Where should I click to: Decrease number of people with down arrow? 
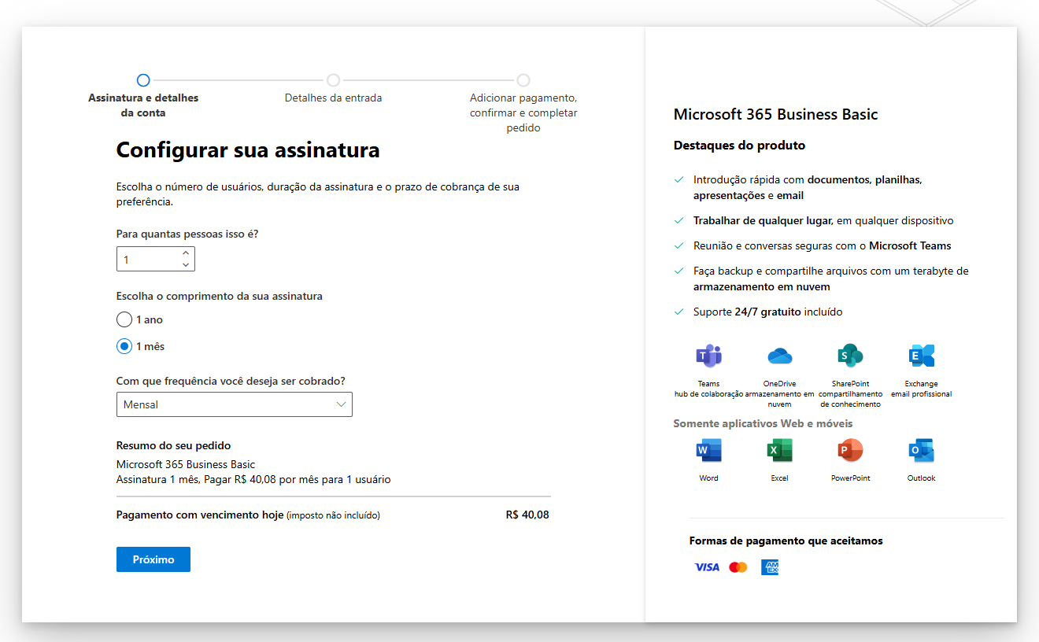click(x=186, y=265)
